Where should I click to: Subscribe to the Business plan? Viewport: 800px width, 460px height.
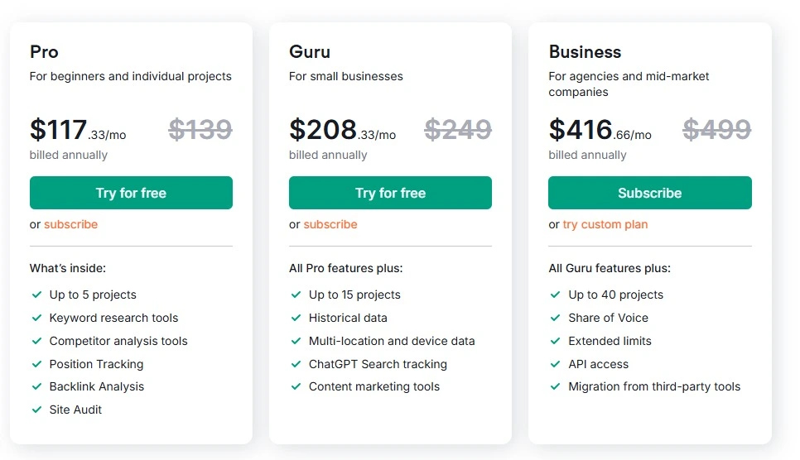point(649,193)
